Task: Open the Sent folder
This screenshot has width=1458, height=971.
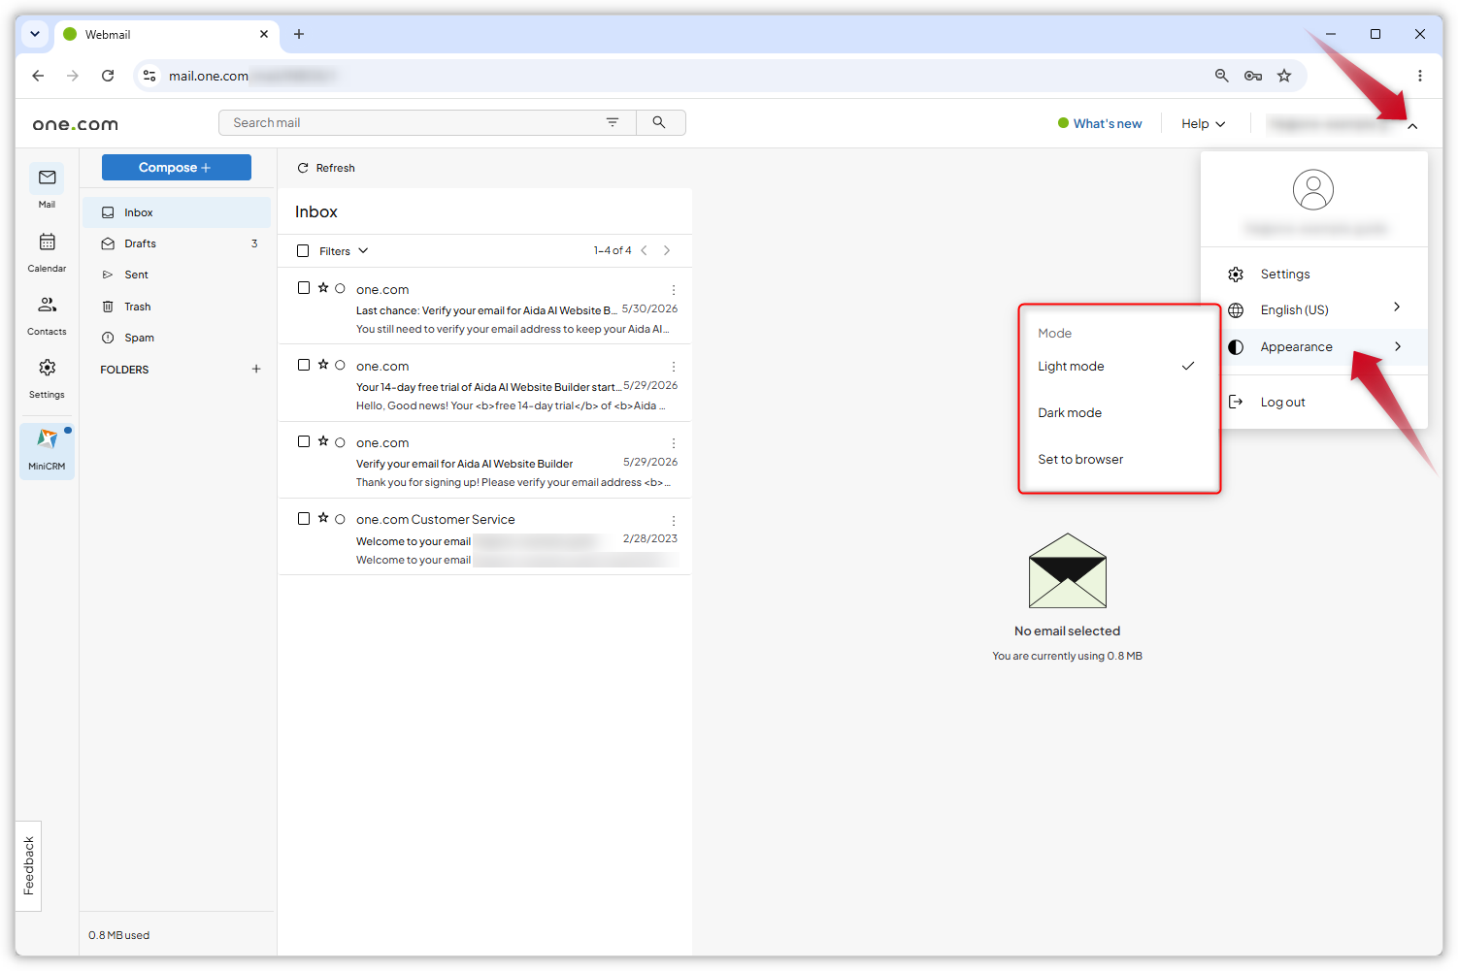Action: (x=177, y=275)
